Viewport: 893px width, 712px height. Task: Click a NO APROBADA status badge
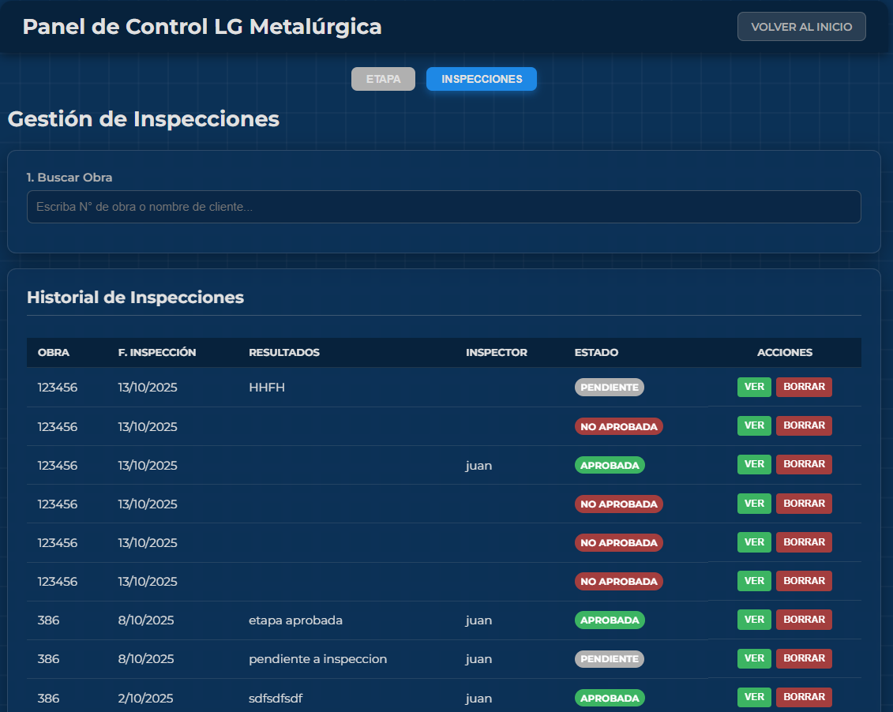pos(618,425)
